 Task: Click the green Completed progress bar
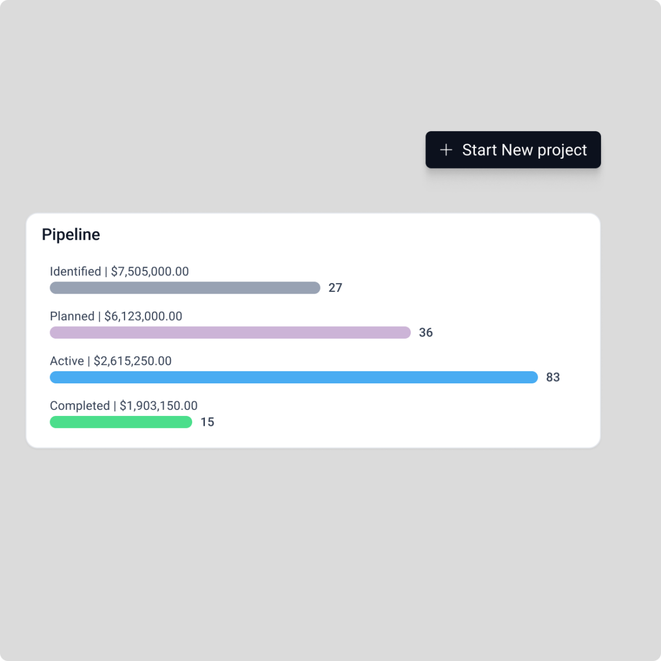click(121, 422)
